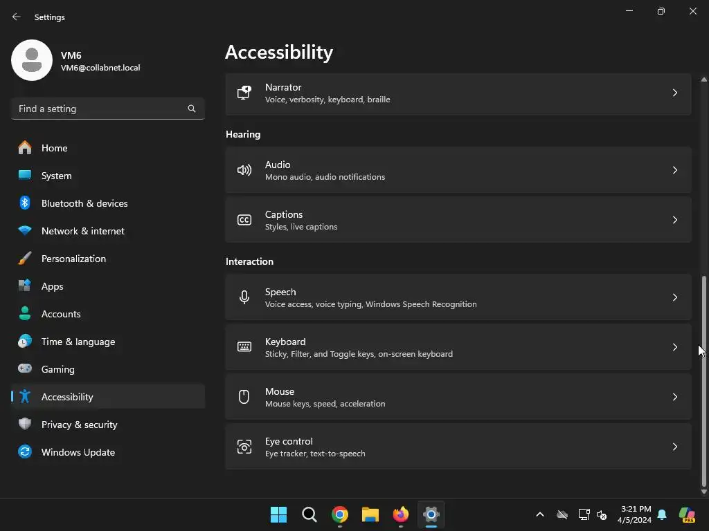Viewport: 709px width, 531px height.
Task: Click the Captions CC icon
Action: point(244,220)
